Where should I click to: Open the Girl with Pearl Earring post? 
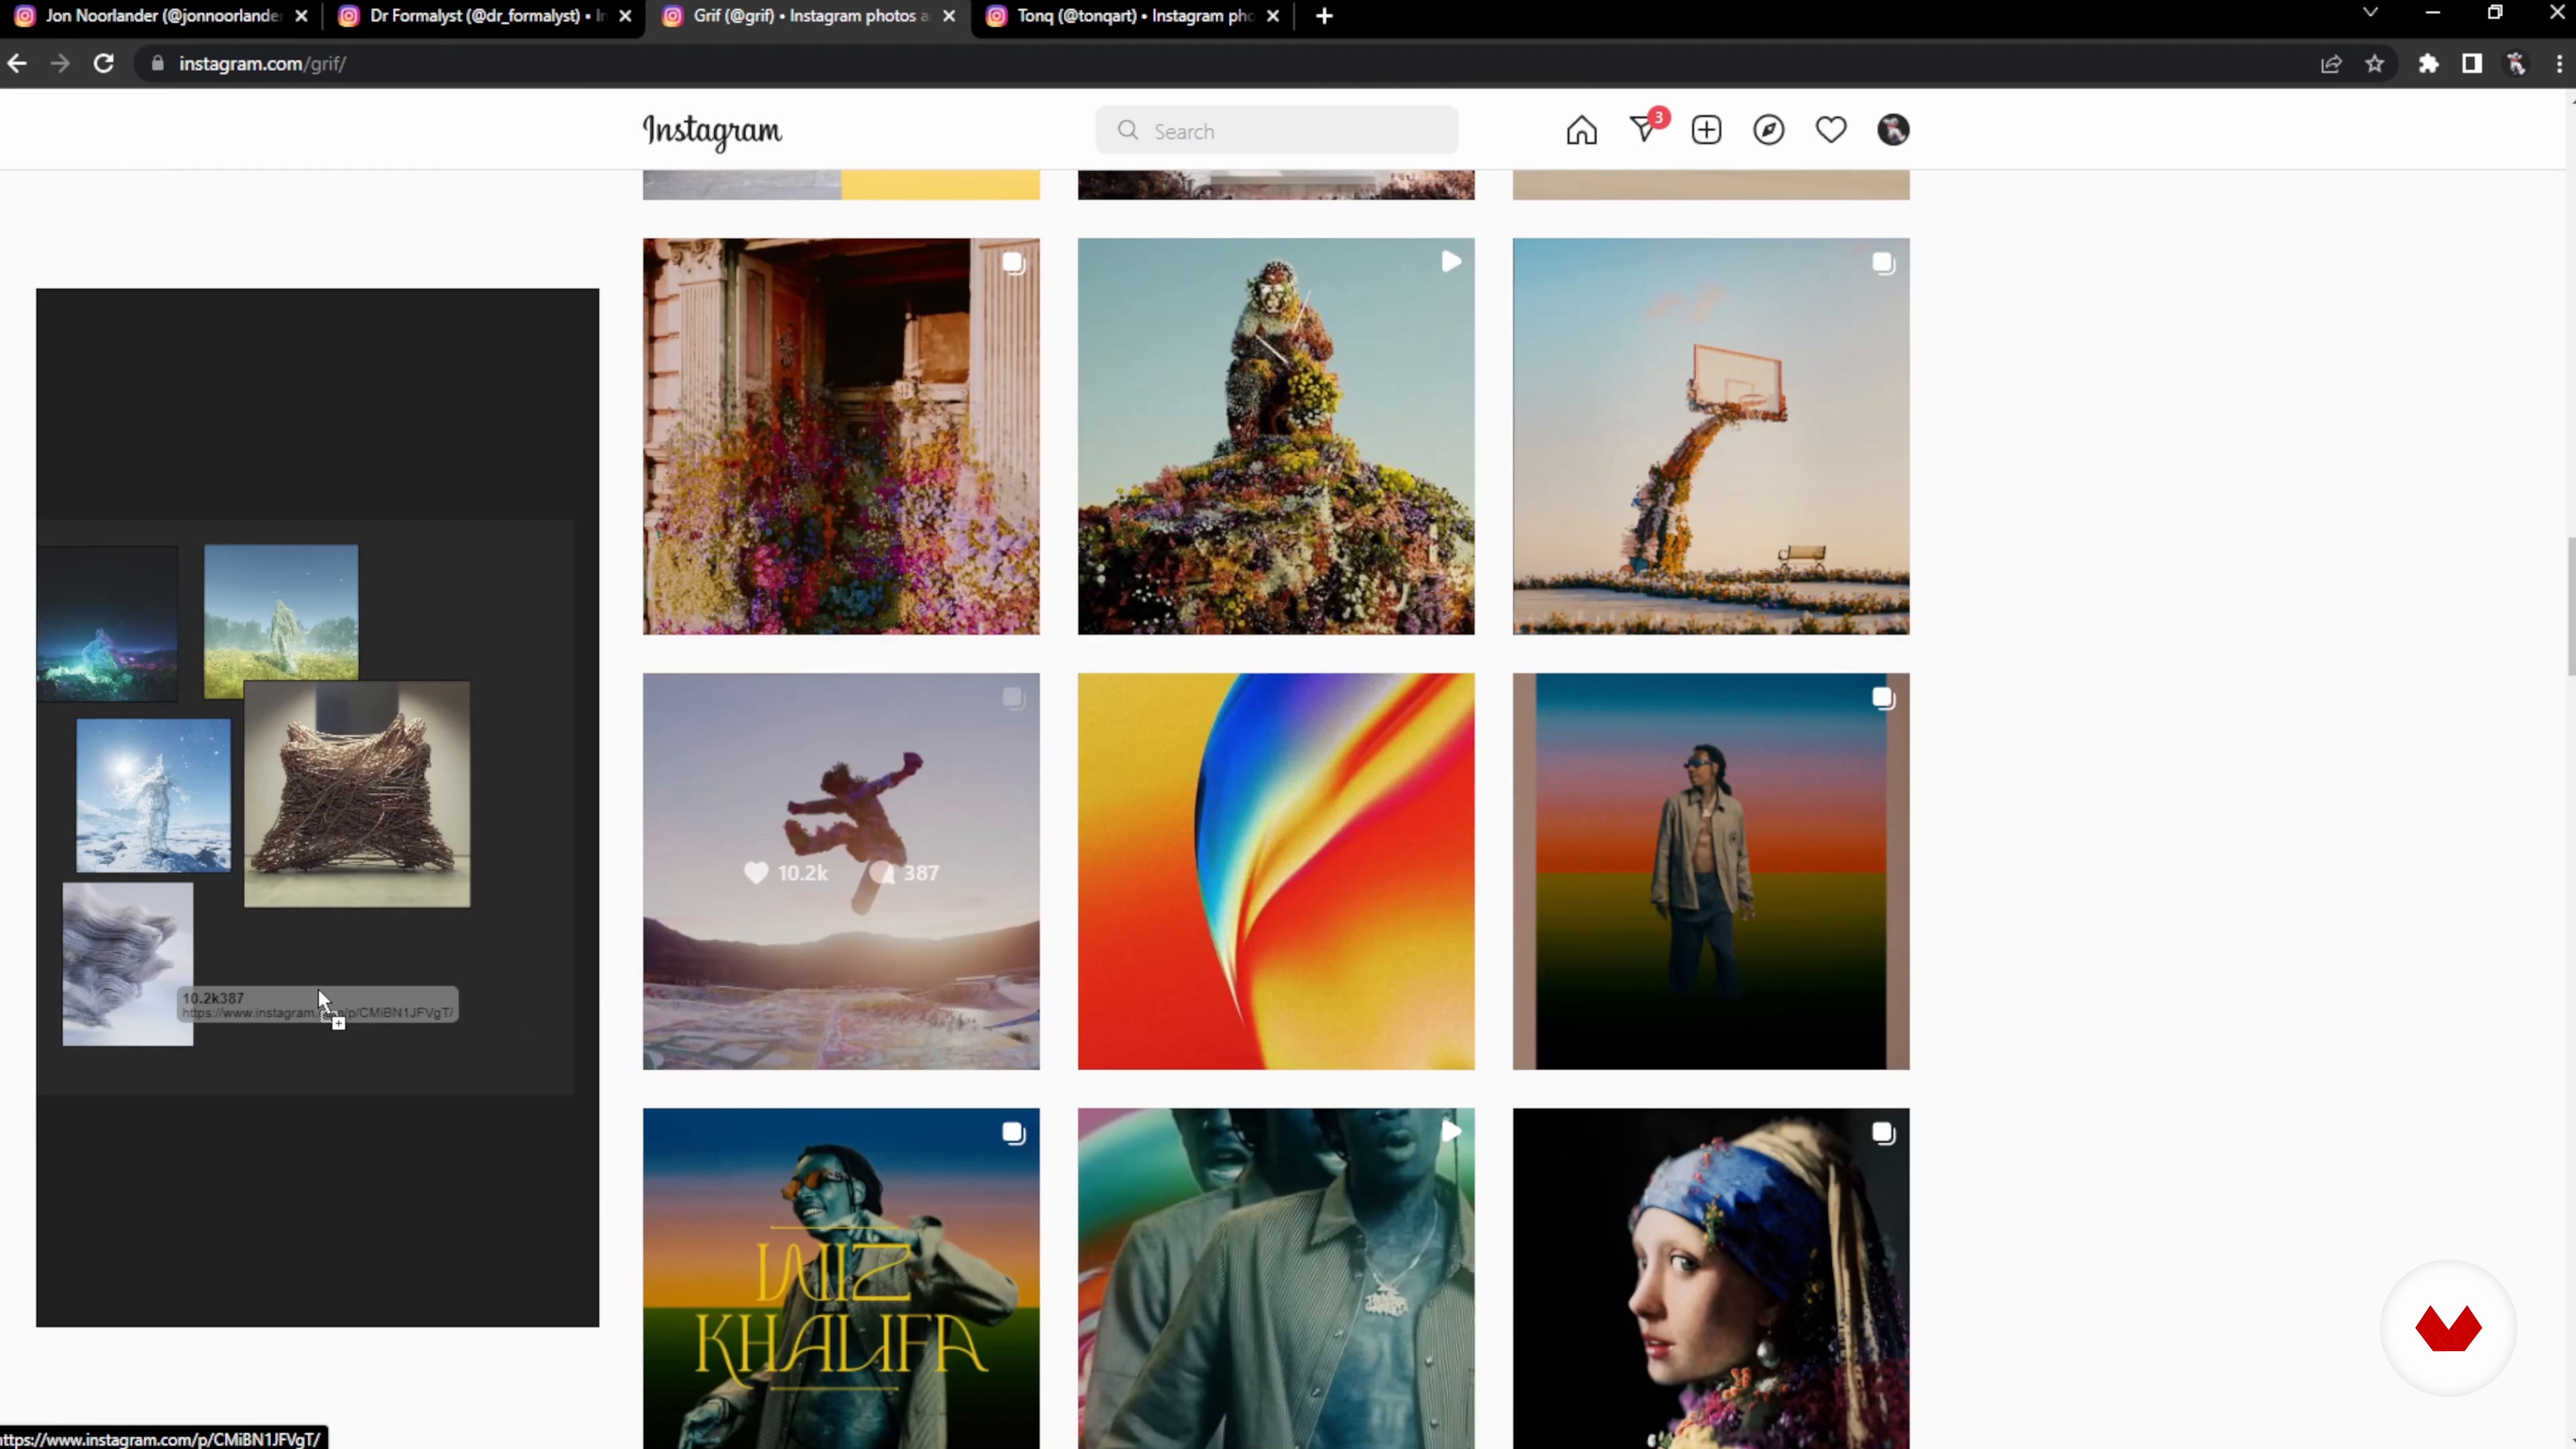pos(1711,1278)
